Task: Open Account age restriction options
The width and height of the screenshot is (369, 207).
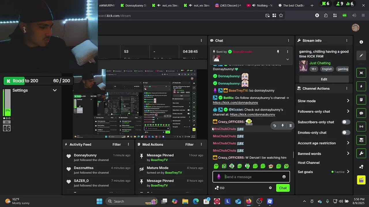Action: point(324,143)
